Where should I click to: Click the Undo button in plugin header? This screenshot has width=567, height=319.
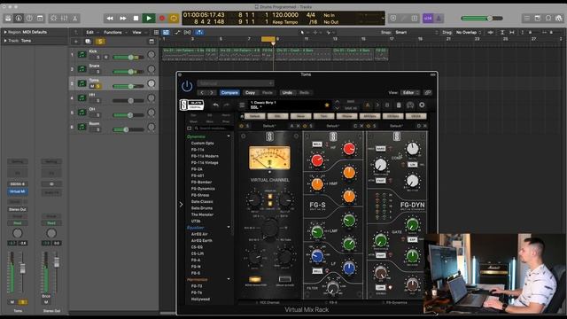pos(287,92)
